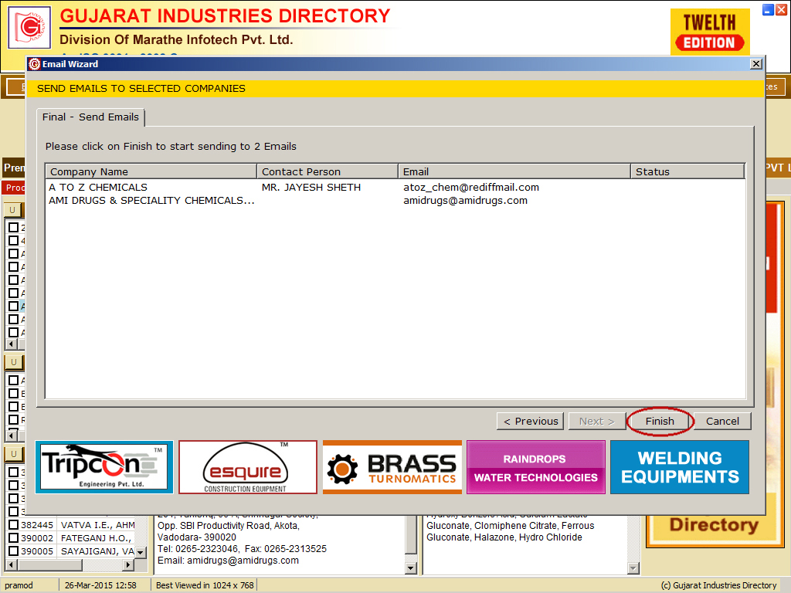Image resolution: width=791 pixels, height=593 pixels.
Task: Click the atoz_chem@rediffmail.com email cell
Action: tap(471, 187)
